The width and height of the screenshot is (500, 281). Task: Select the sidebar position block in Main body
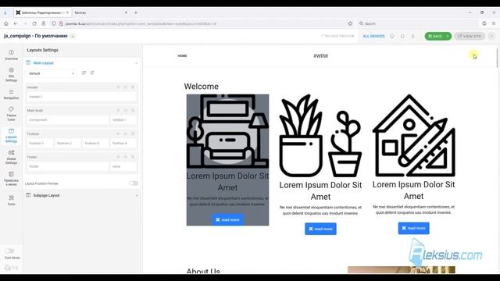coord(123,119)
